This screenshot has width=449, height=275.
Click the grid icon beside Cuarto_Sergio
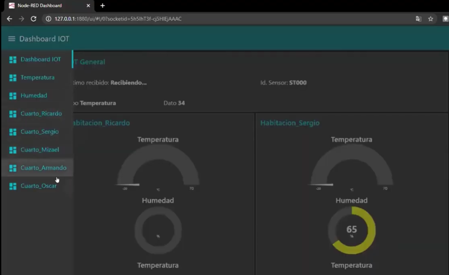tap(13, 132)
